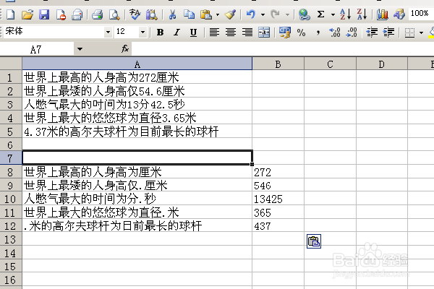Image resolution: width=434 pixels, height=289 pixels.
Task: Select column A header
Action: 137,64
